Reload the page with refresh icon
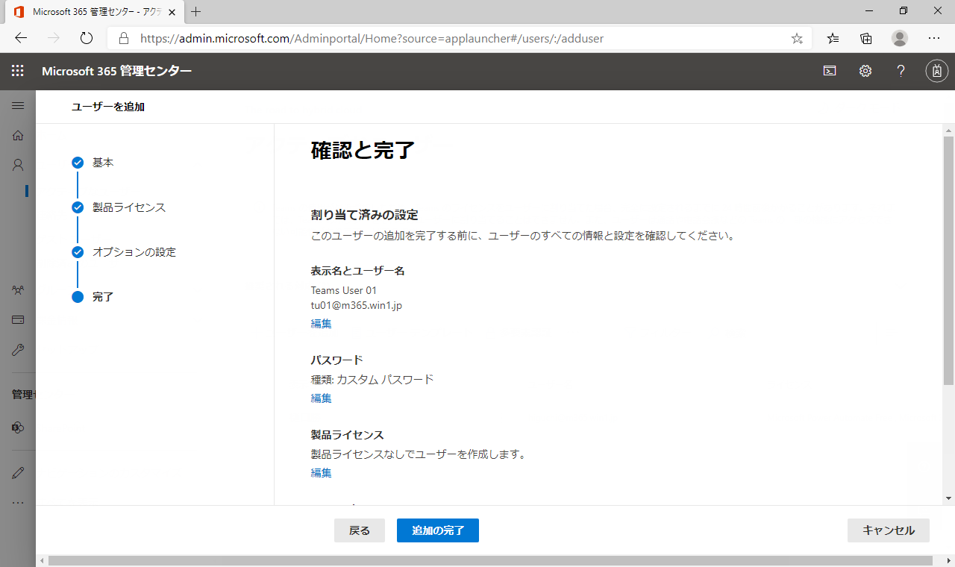This screenshot has width=955, height=567. click(86, 38)
